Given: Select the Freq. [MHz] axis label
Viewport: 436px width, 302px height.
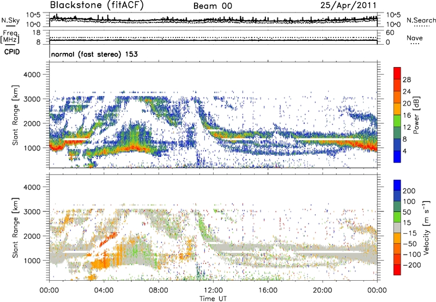Looking at the screenshot, I should coord(10,37).
